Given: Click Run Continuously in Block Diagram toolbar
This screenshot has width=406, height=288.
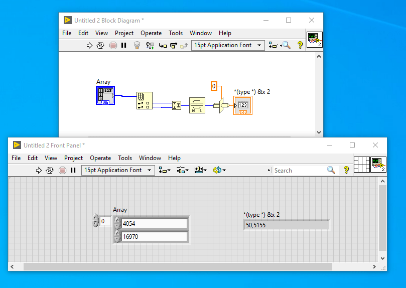Looking at the screenshot, I should click(100, 46).
